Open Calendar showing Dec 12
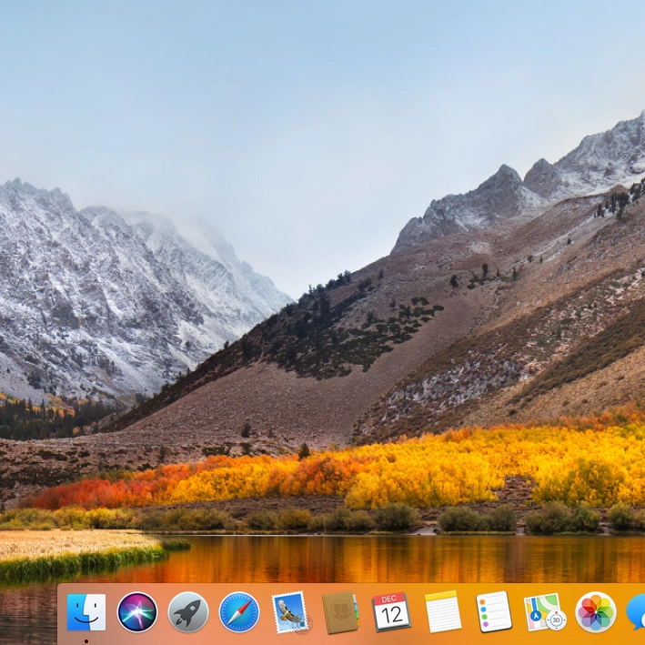The height and width of the screenshot is (645, 645). (391, 612)
